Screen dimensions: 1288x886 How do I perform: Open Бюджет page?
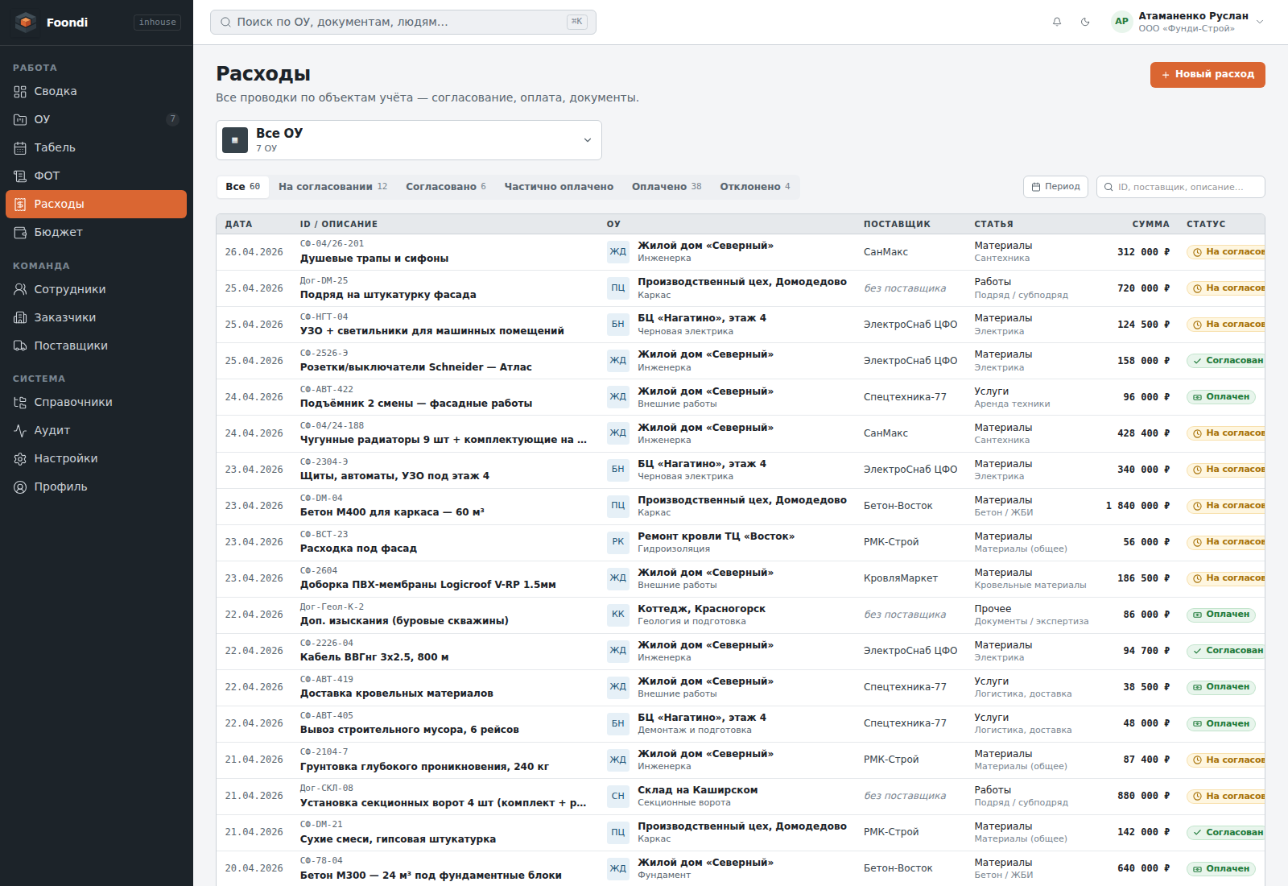(97, 232)
